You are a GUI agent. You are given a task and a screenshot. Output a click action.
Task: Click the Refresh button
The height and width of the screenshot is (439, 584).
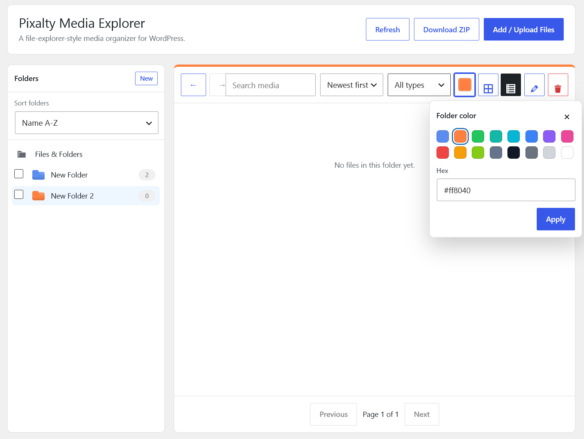point(388,29)
